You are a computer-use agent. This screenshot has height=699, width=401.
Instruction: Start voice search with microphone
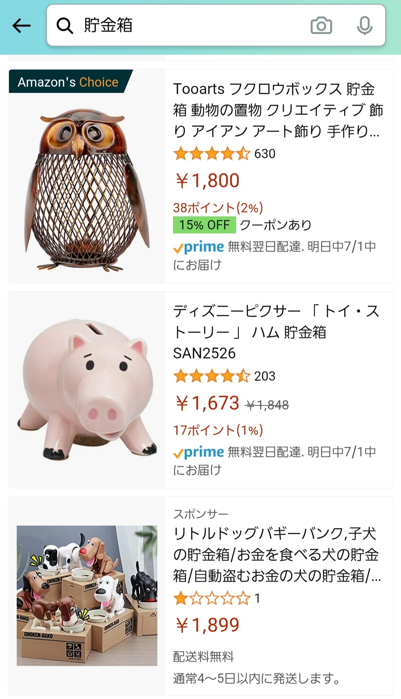tap(364, 26)
